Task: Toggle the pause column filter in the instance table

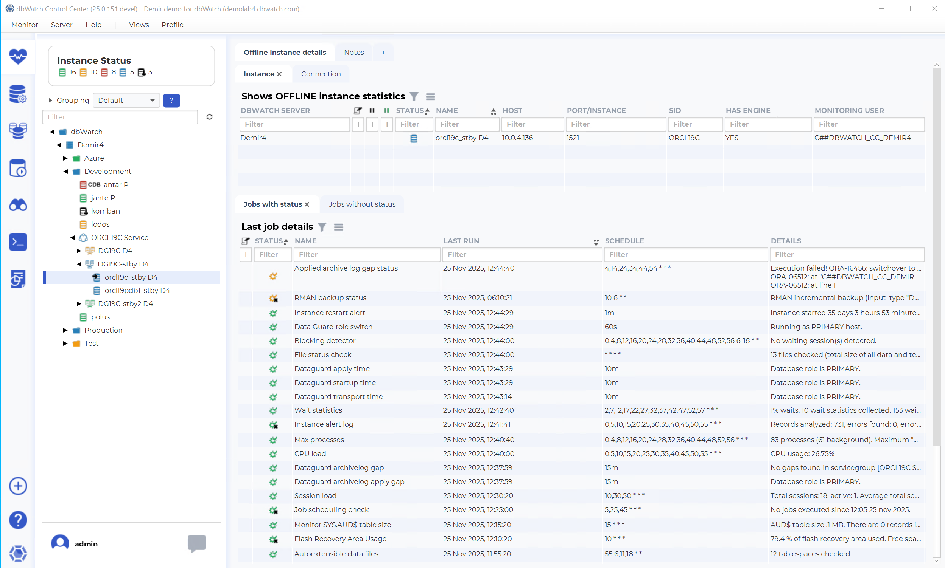Action: coord(372,124)
